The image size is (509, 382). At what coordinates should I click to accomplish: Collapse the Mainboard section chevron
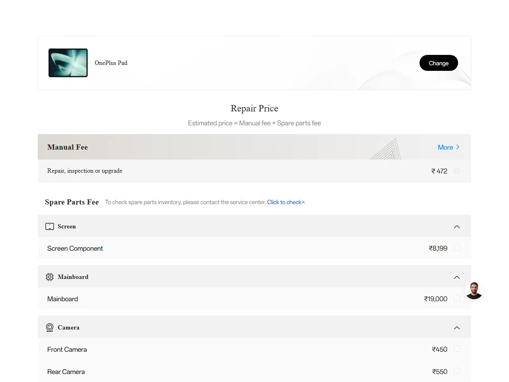[x=457, y=277]
